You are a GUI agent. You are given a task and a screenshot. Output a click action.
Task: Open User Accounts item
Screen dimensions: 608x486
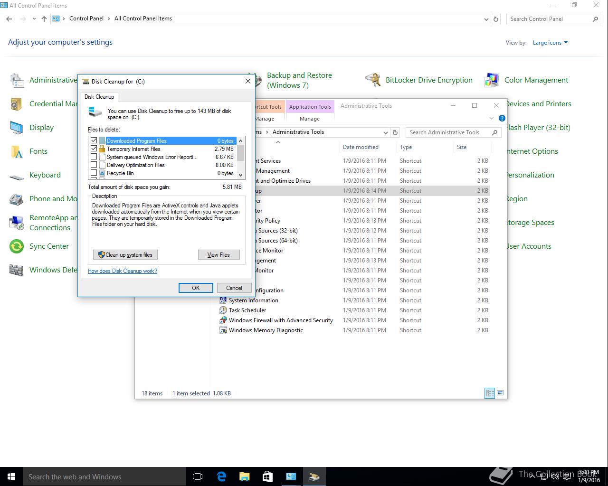[x=529, y=246]
